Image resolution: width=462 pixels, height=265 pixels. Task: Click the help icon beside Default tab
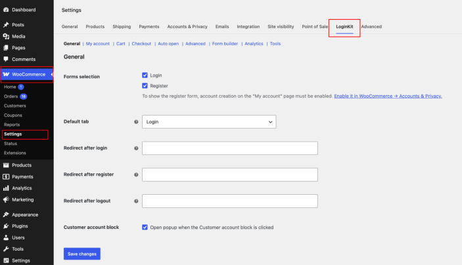[x=136, y=122]
